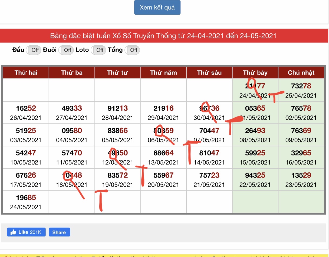Viewport: 329px width, 257px height.
Task: Click the Xem kết quả button
Action: [157, 8]
